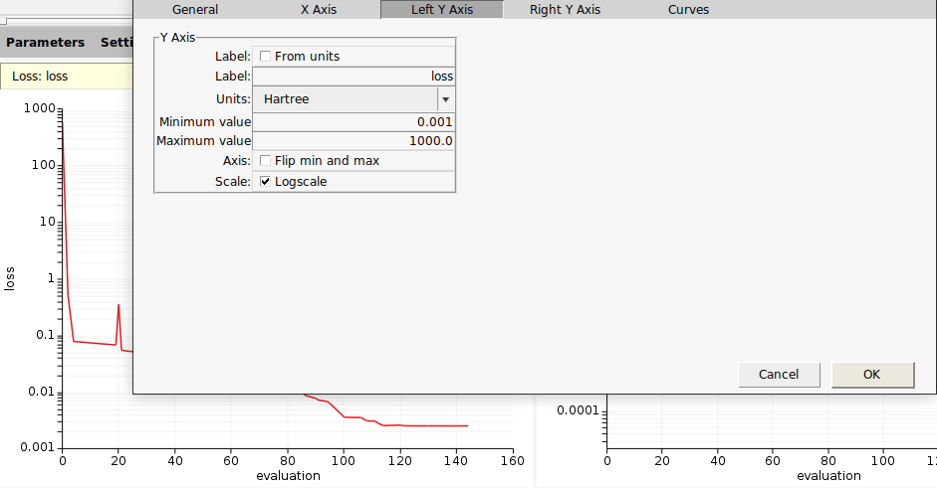Switch to the Parameters tab
Viewport: 937px width, 488px height.
(x=45, y=43)
